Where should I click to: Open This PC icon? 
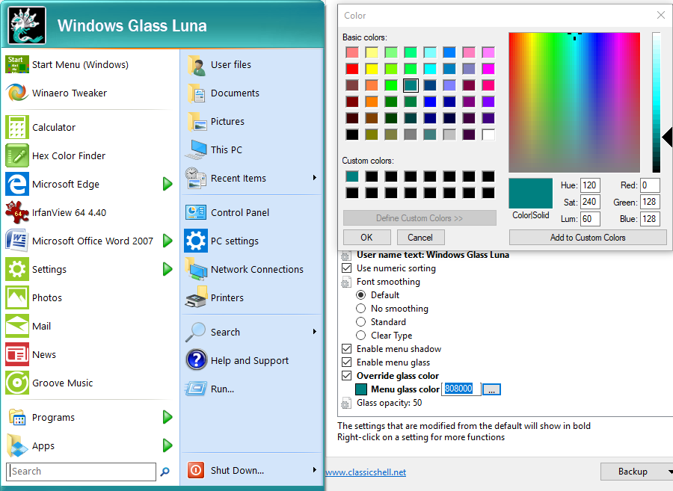tap(196, 149)
